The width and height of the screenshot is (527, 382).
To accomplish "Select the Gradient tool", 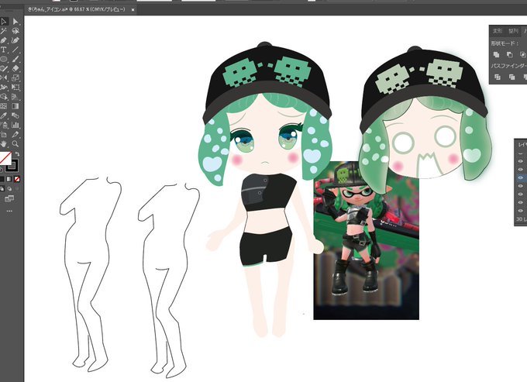I will point(15,106).
